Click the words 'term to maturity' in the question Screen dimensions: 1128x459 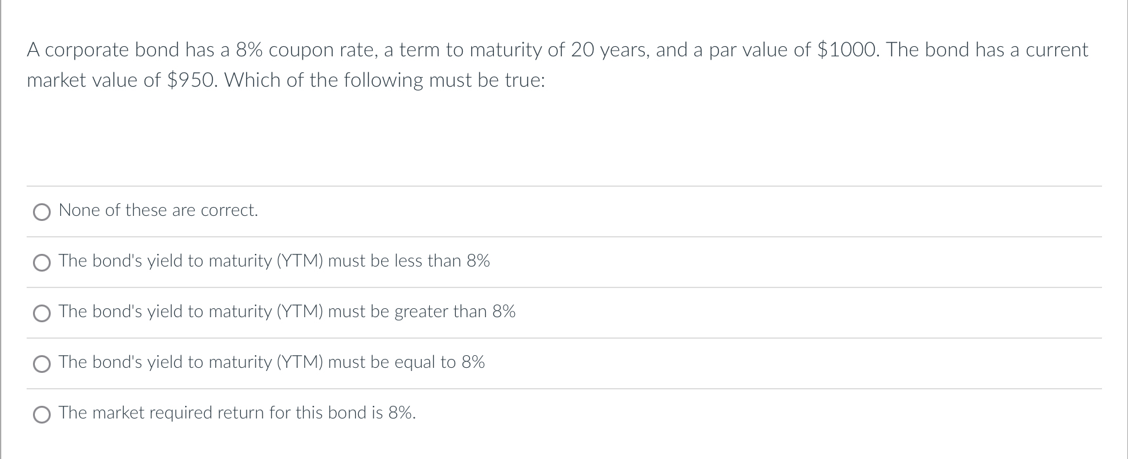click(x=471, y=50)
